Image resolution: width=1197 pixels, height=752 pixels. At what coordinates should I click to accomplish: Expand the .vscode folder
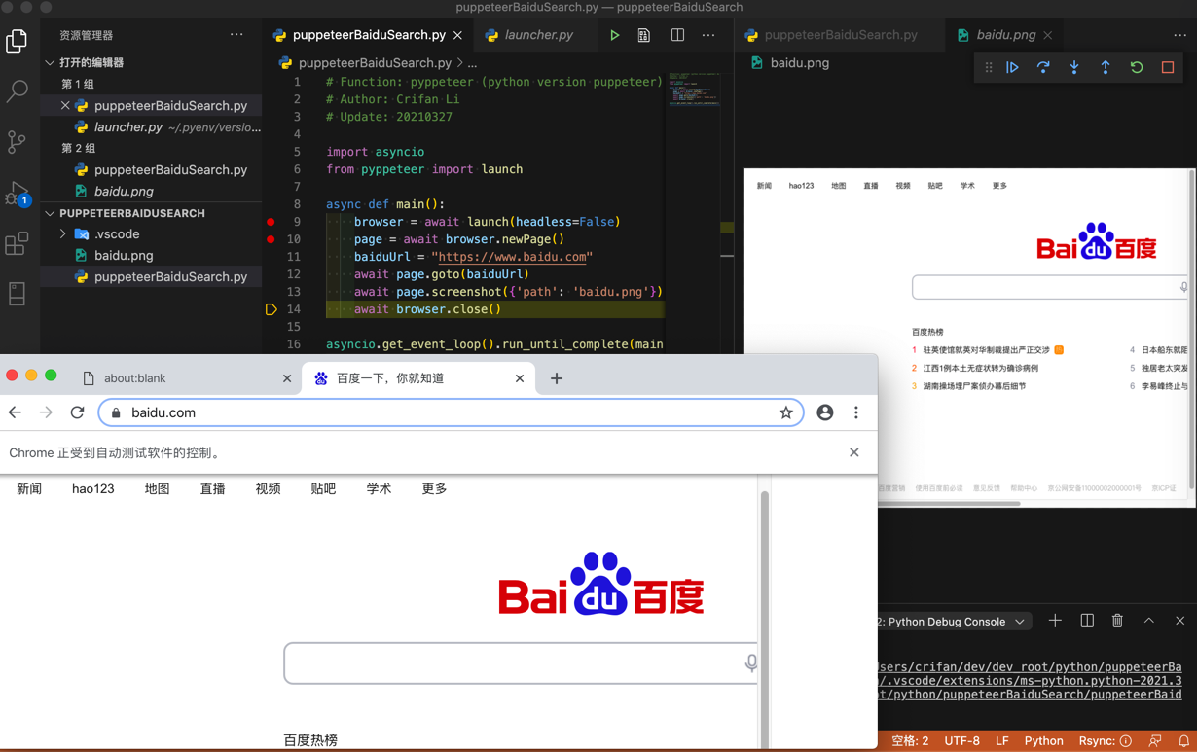[x=63, y=234]
